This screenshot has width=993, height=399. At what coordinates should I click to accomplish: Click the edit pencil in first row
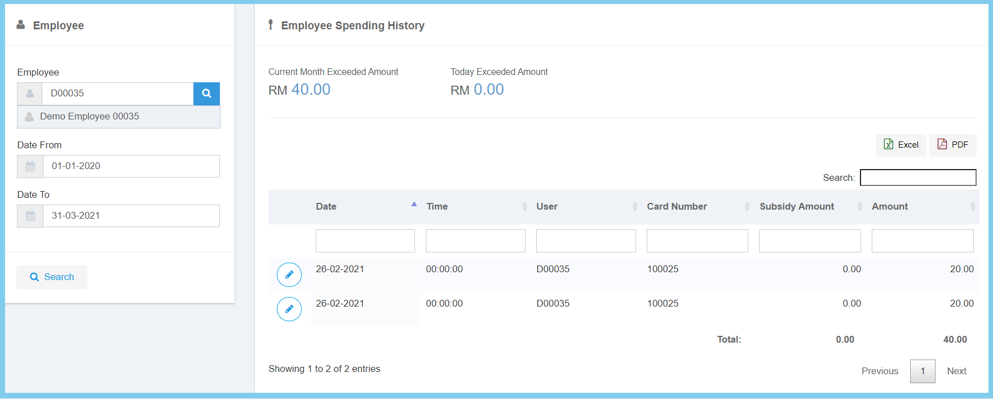coord(289,275)
